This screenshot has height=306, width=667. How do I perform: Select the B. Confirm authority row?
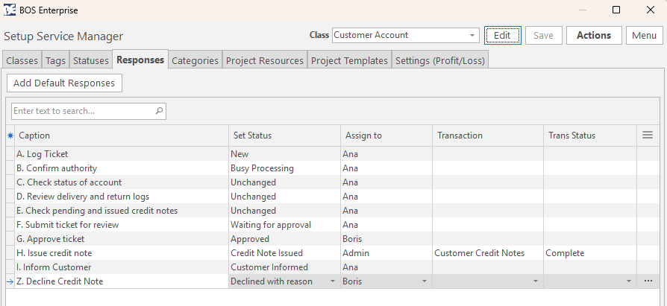point(333,168)
